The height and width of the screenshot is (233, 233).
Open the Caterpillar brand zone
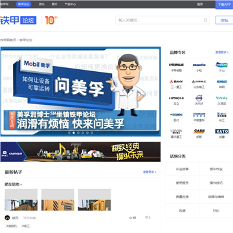177,67
